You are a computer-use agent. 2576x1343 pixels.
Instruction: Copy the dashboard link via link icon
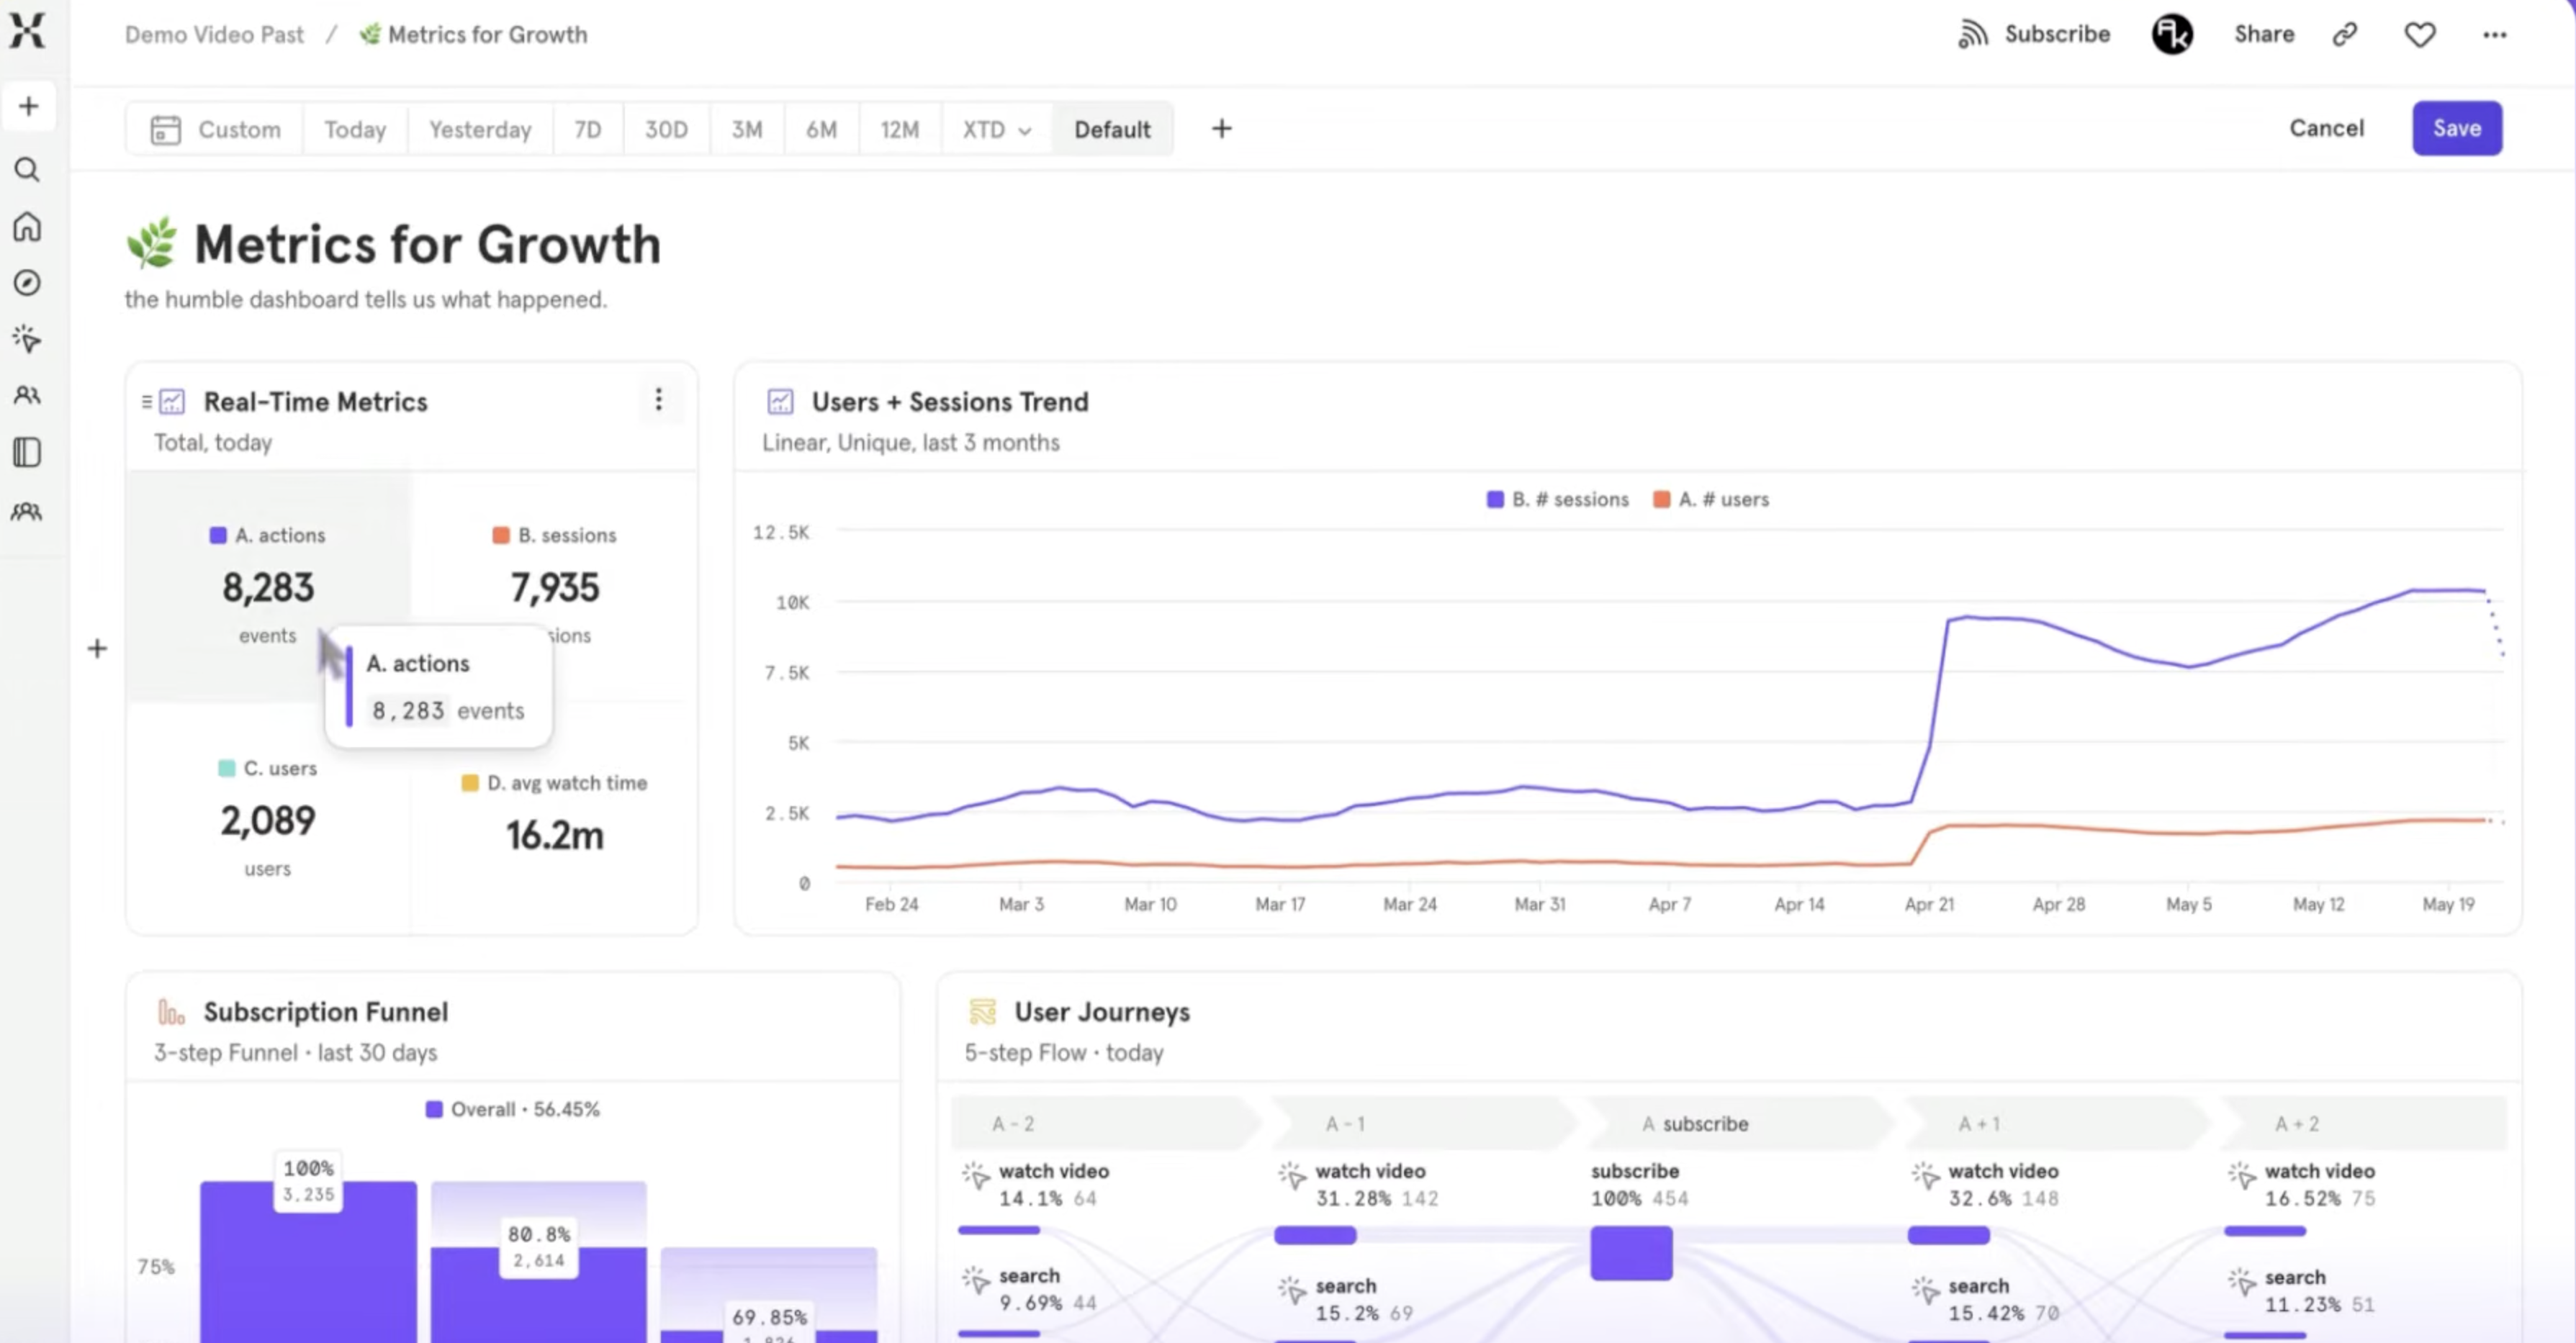[x=2345, y=33]
